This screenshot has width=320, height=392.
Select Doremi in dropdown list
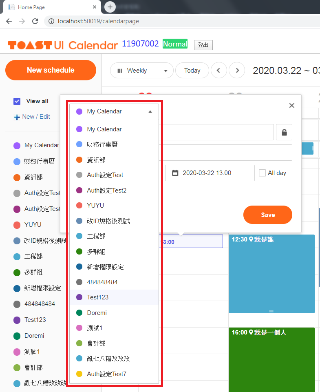tap(114, 313)
